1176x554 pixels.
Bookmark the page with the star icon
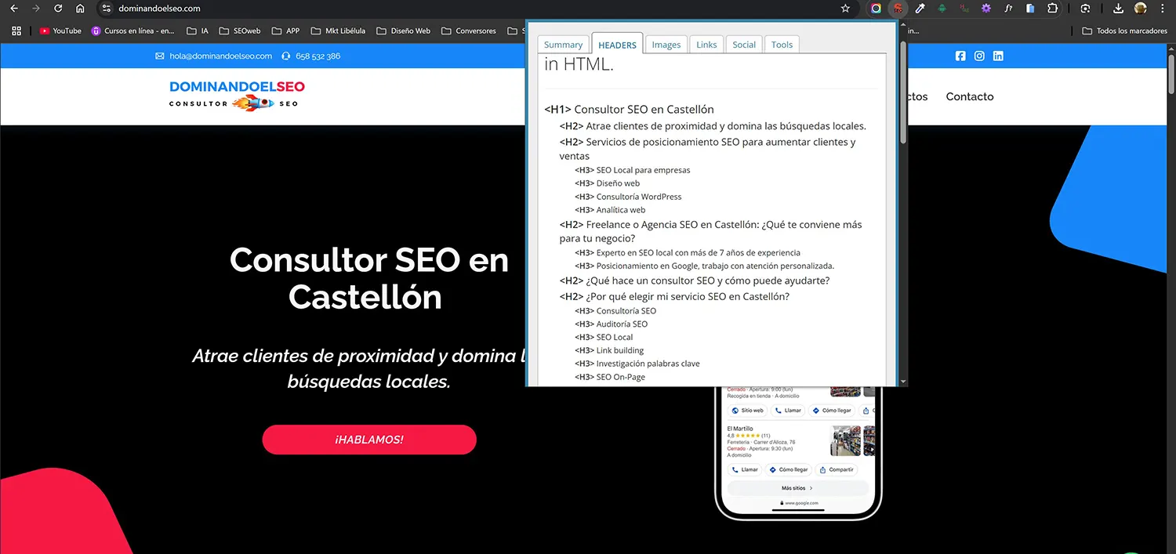pyautogui.click(x=845, y=9)
